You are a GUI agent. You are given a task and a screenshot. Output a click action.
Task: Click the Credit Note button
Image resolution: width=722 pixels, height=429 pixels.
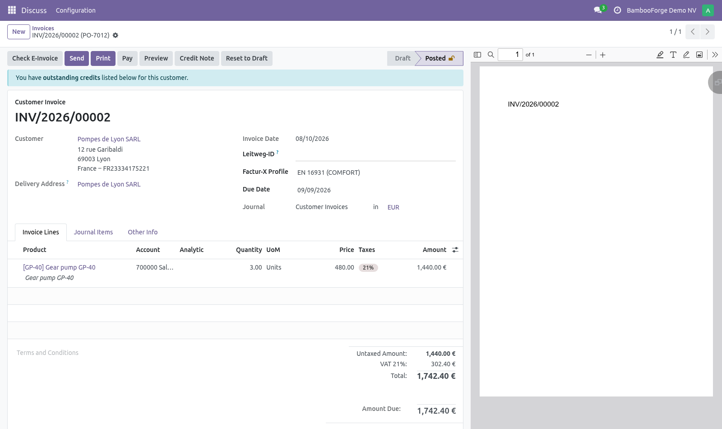[197, 58]
